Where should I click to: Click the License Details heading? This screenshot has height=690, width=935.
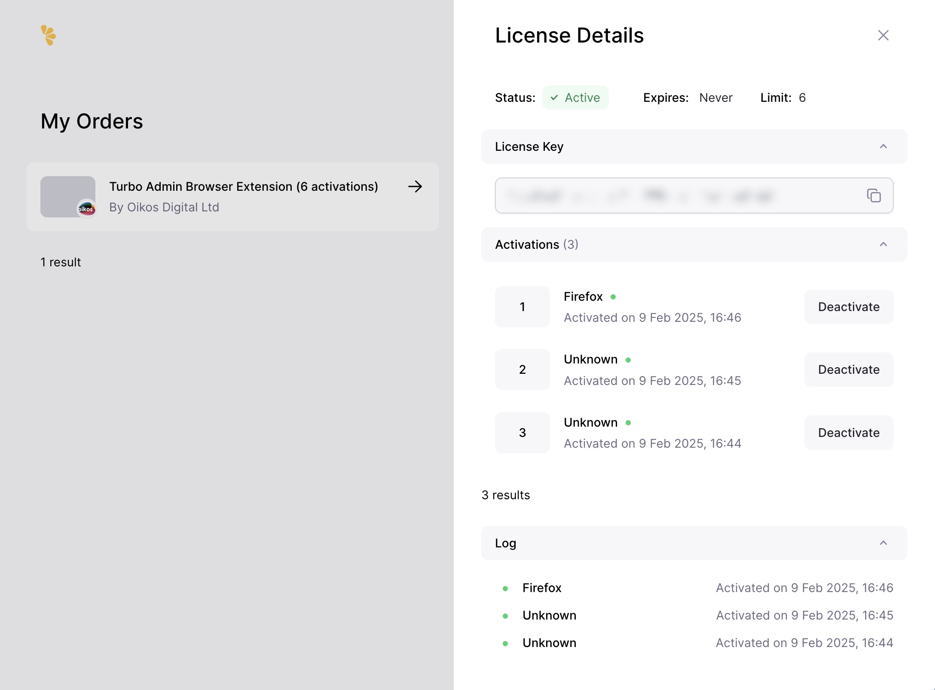[x=569, y=35]
